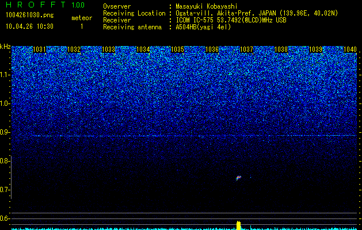The height and width of the screenshot is (230, 362).
Task: Click the 1.1 kHz axis label
Action: [x=5, y=75]
